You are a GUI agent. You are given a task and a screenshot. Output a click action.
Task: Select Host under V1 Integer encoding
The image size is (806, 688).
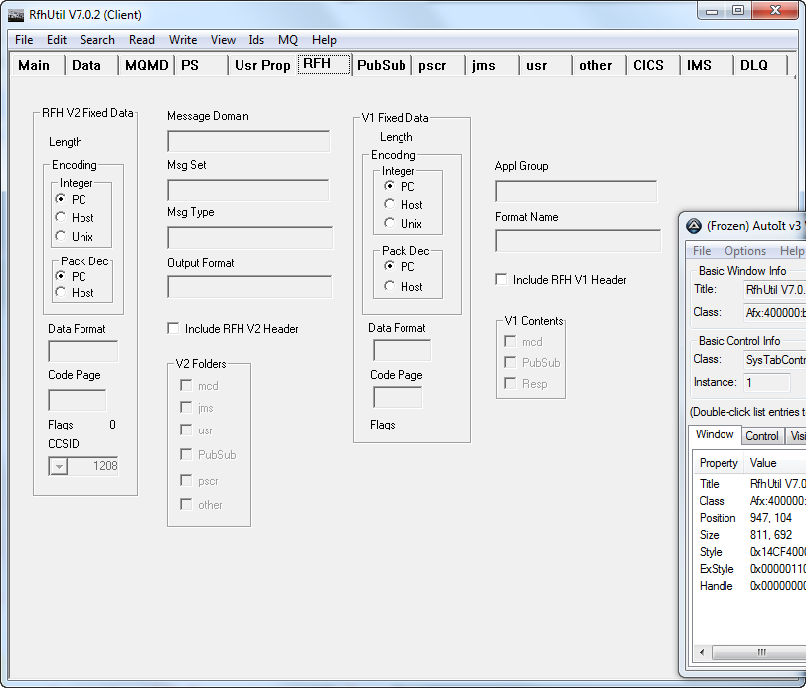pyautogui.click(x=390, y=204)
